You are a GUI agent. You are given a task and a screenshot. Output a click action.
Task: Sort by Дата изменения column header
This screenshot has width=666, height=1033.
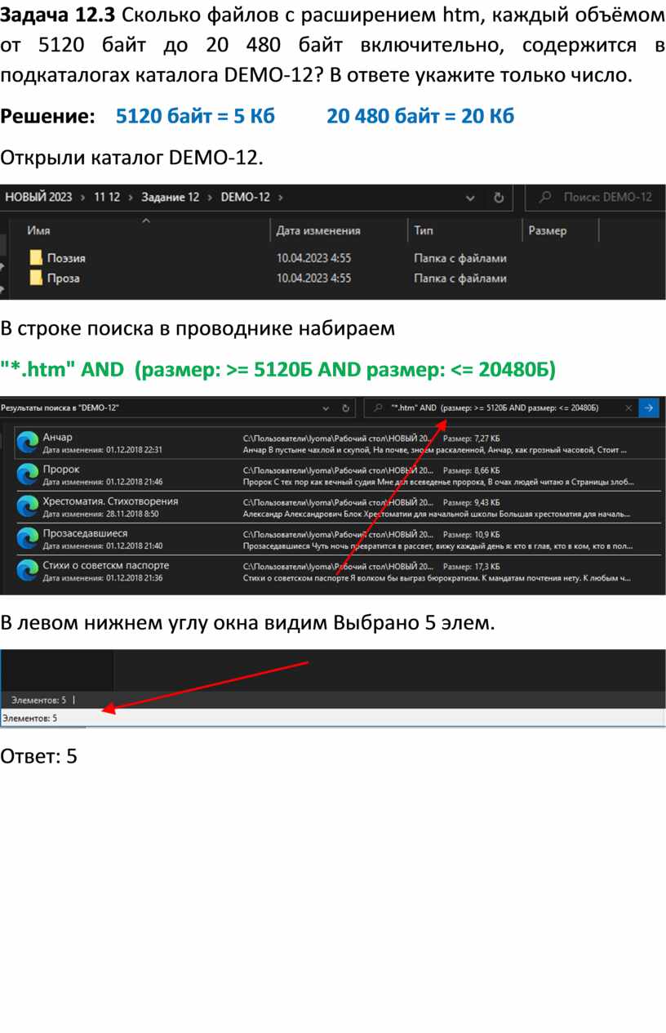click(318, 231)
